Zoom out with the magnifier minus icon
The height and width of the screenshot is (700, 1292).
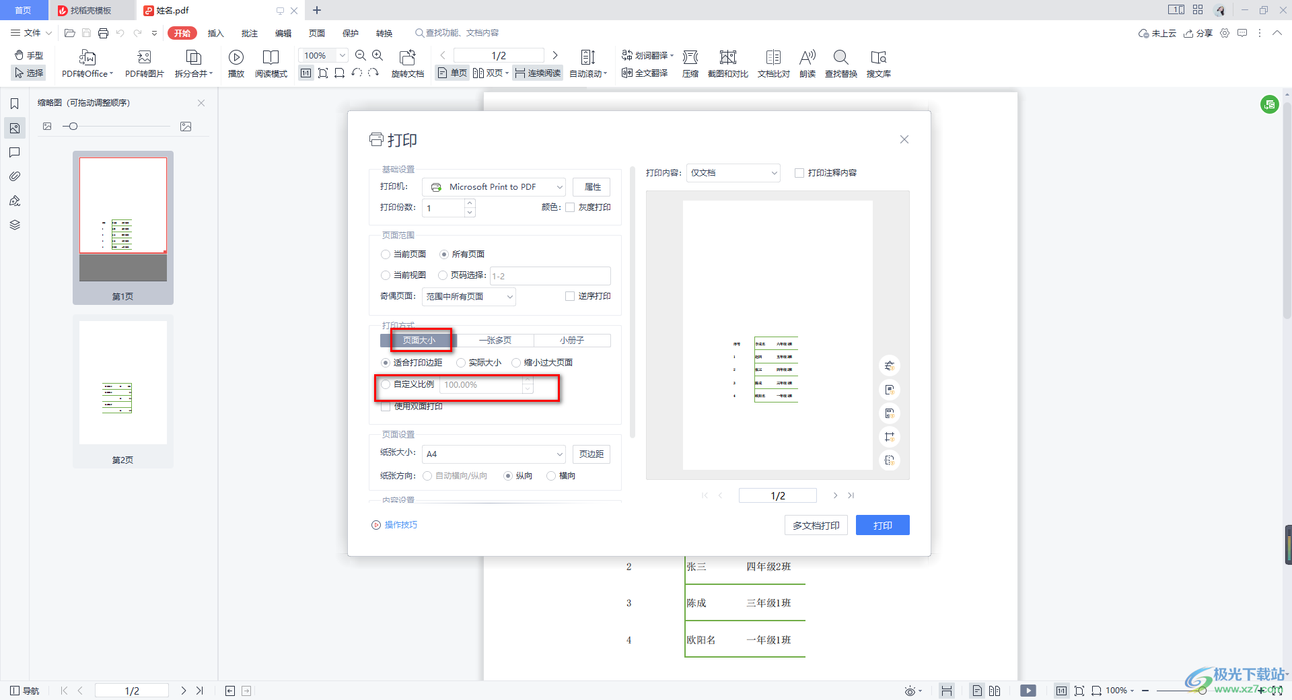point(361,55)
